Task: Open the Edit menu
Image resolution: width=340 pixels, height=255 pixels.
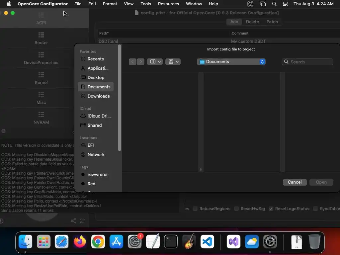Action: [x=92, y=4]
